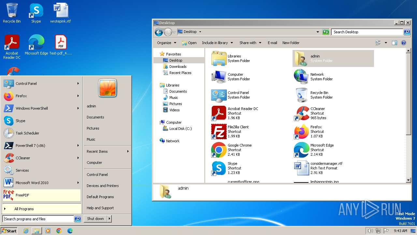Show All Programs in Start menu

[42, 209]
